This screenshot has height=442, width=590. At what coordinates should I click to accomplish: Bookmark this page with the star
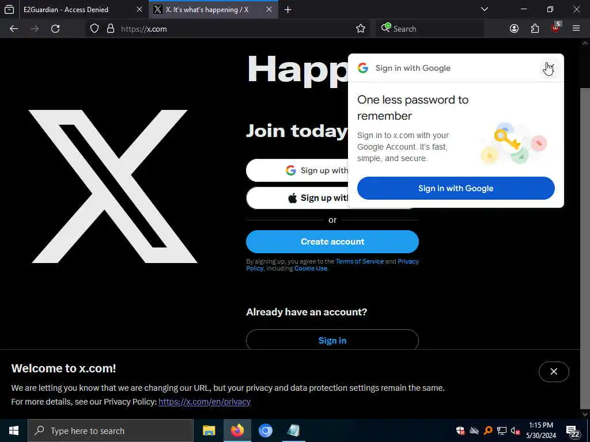tap(361, 29)
